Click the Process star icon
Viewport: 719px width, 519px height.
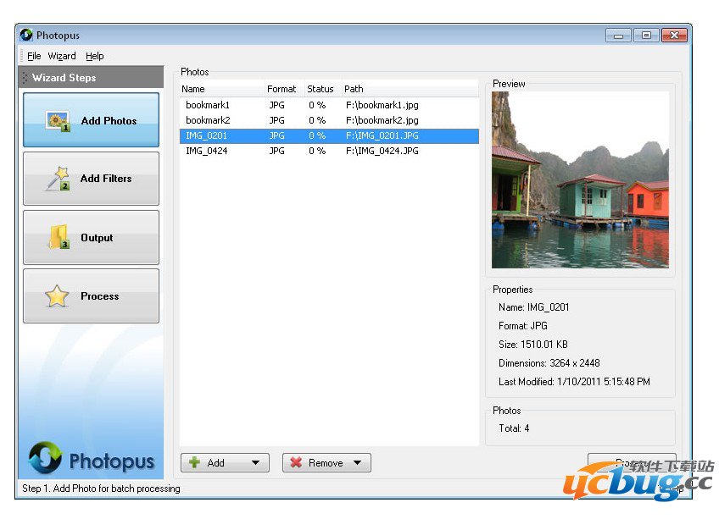(x=57, y=296)
